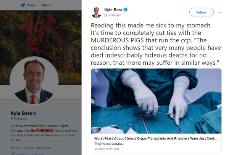Click the verified badge beside tweet author name
Image resolution: width=229 pixels, height=155 pixels.
(x=126, y=10)
